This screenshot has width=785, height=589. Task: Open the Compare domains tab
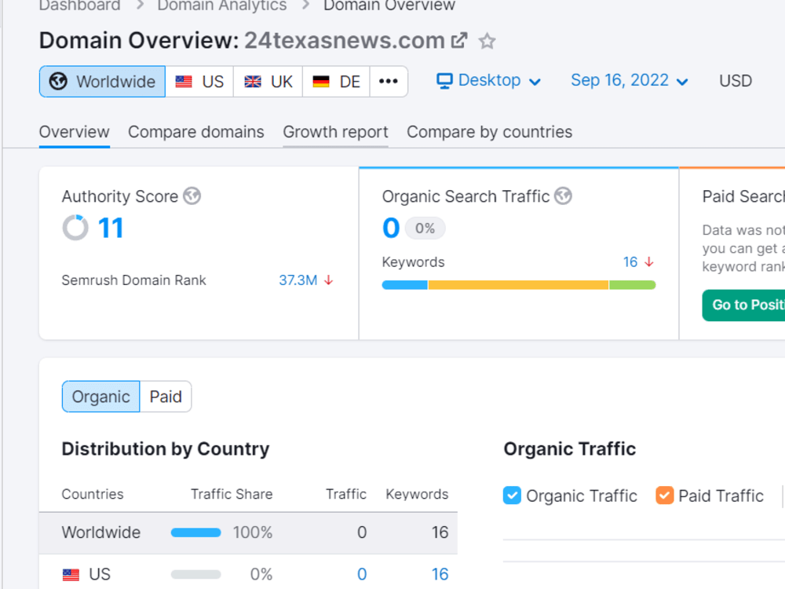click(195, 132)
